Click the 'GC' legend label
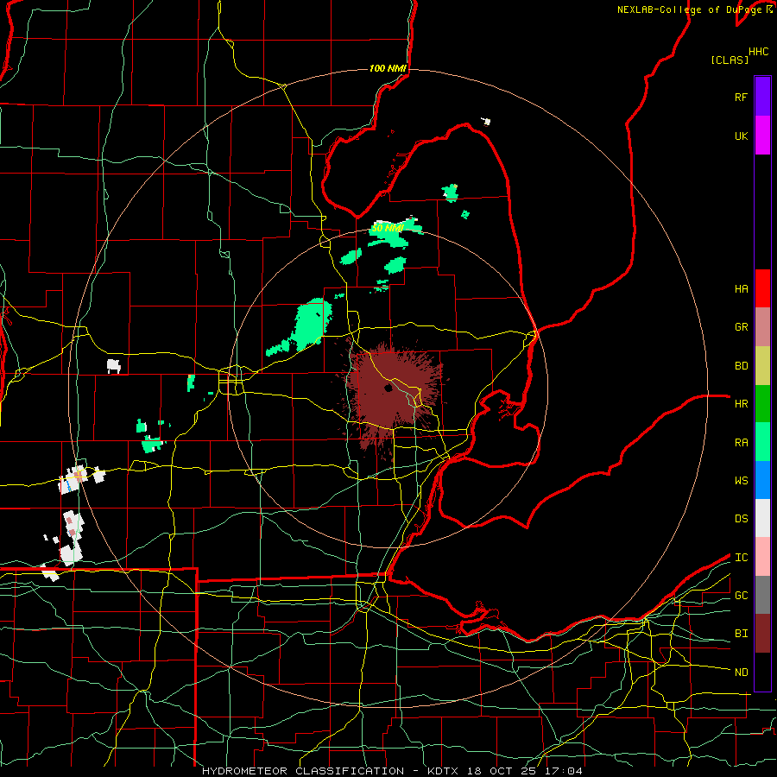The image size is (777, 777). [741, 596]
